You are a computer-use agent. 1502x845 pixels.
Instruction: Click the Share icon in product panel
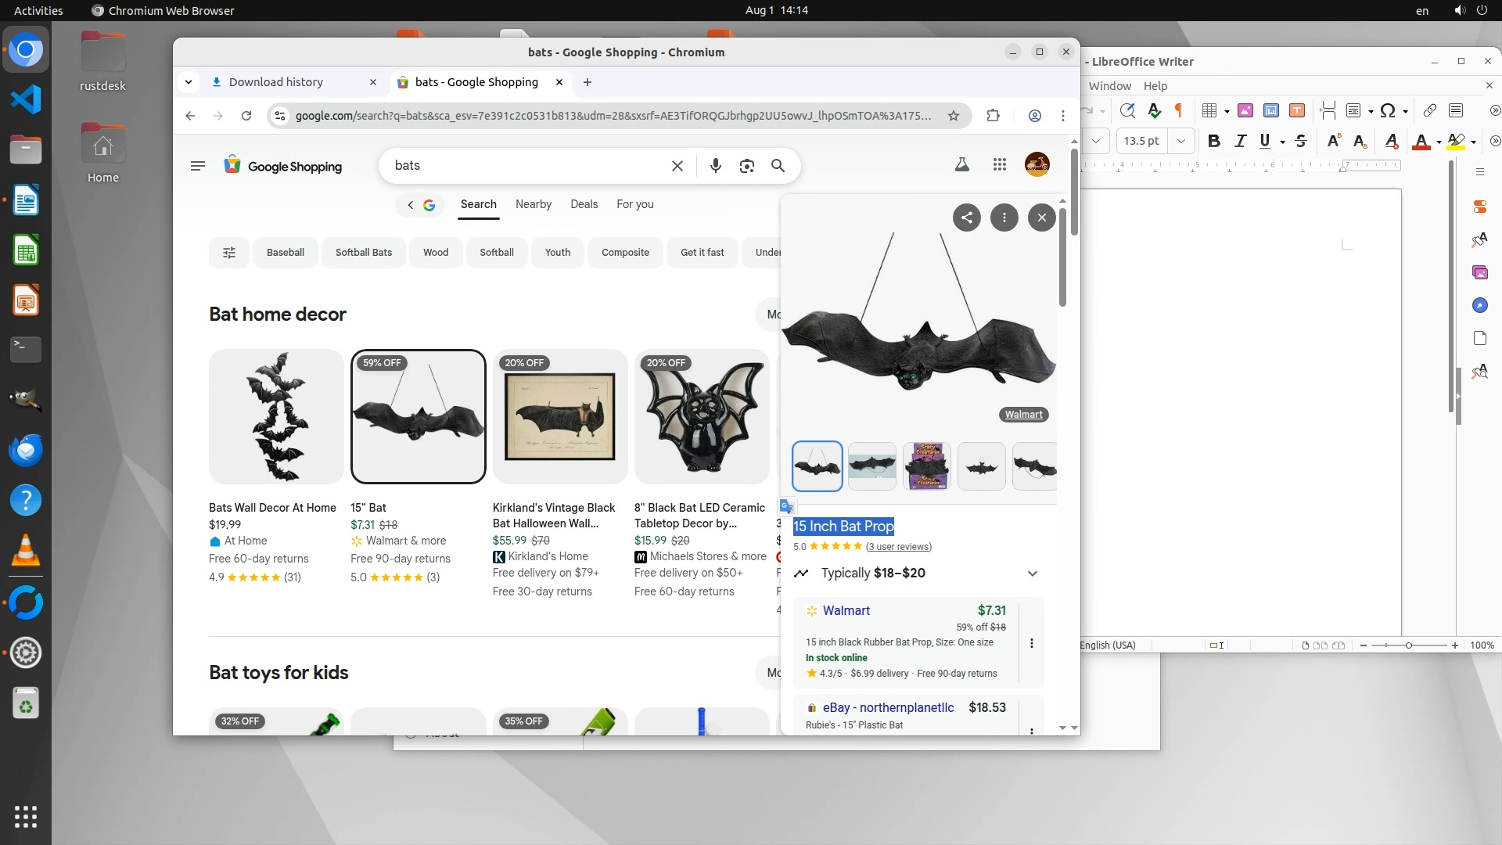click(967, 218)
